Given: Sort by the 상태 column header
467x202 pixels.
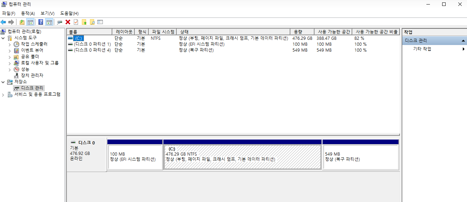Looking at the screenshot, I should pyautogui.click(x=234, y=32).
